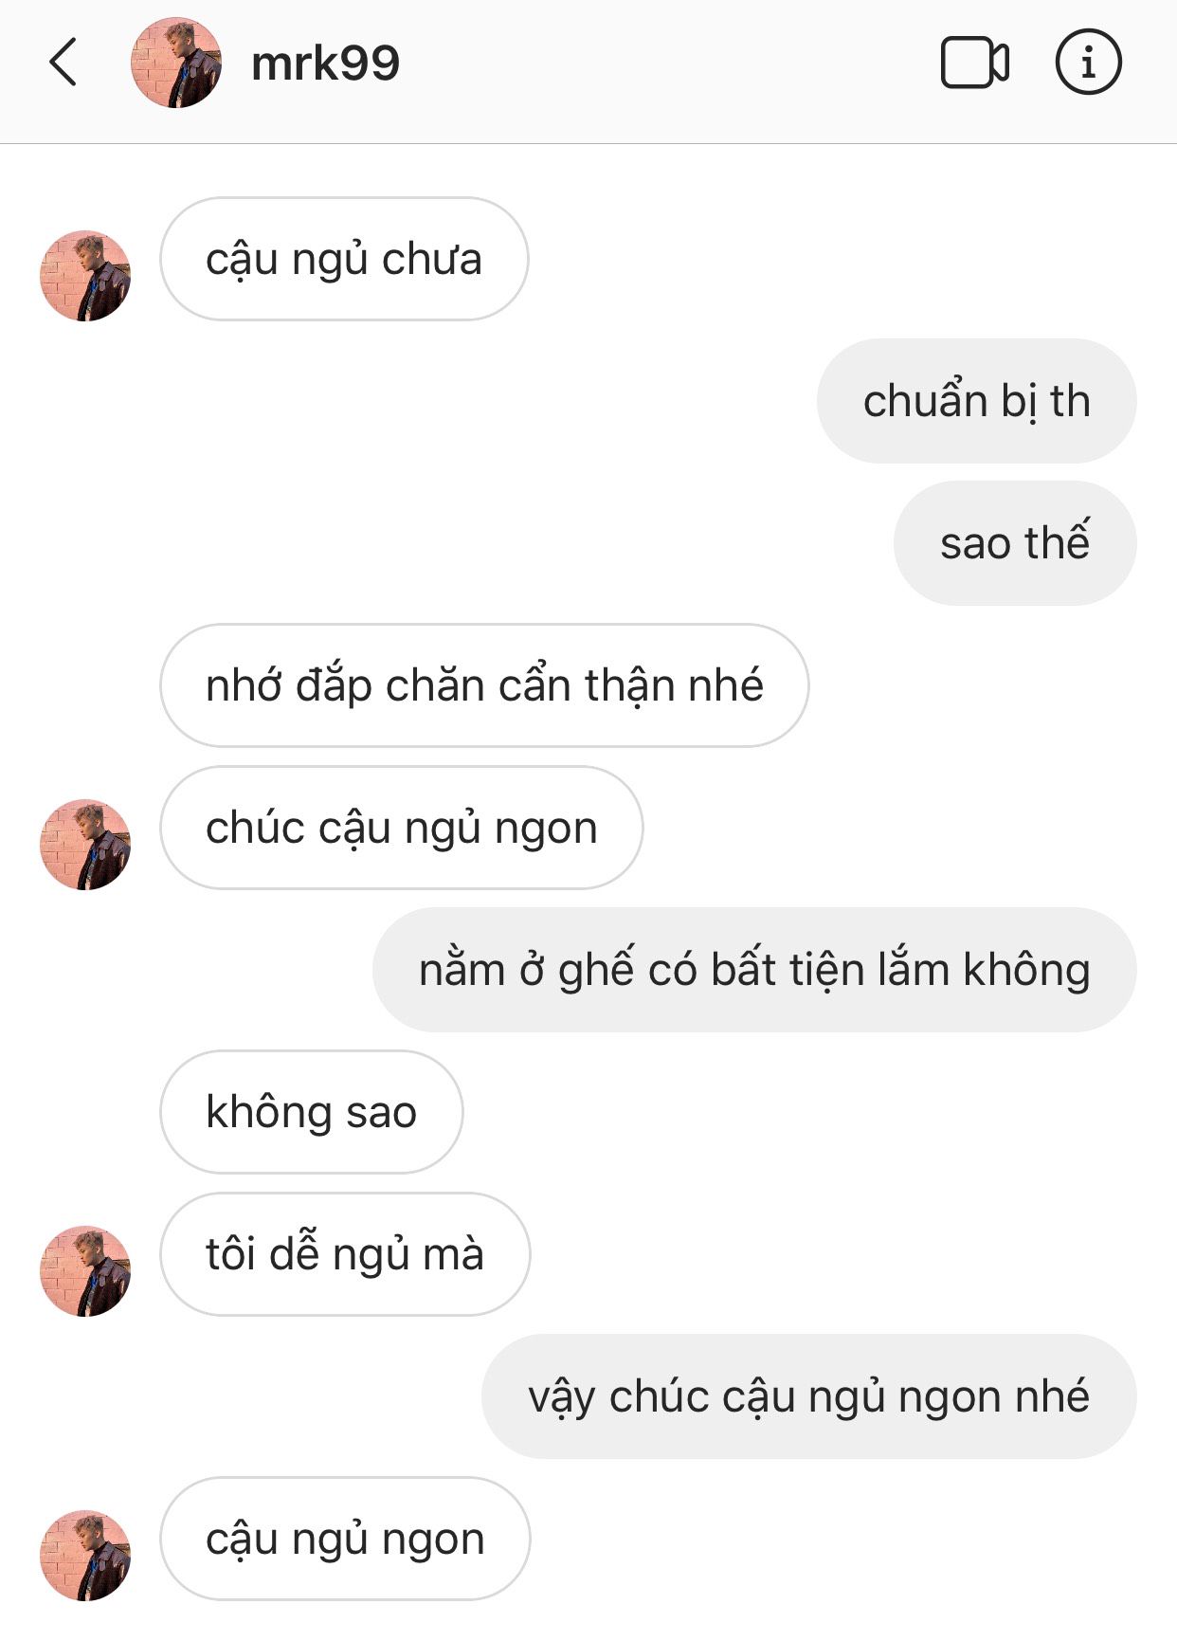Select the last "cậu ngủ ngon" bubble

(x=345, y=1539)
